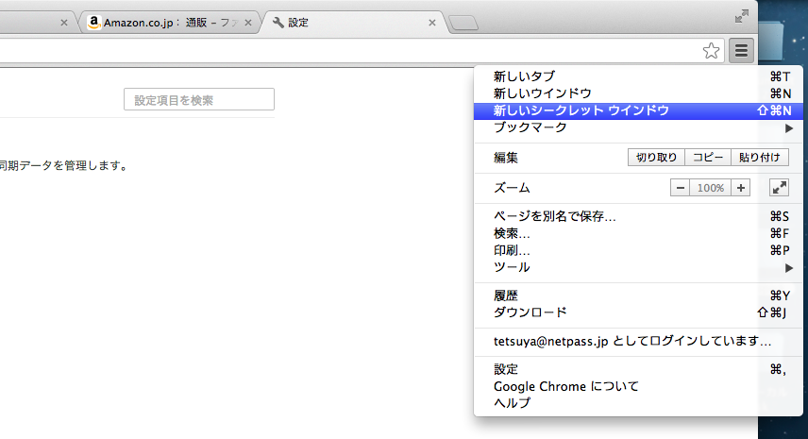808x439 pixels.
Task: Click the コピー button
Action: coord(708,157)
